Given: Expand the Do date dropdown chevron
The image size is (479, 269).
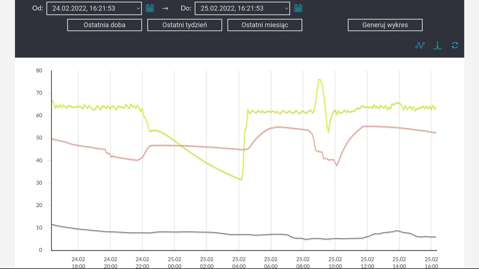Looking at the screenshot, I should [286, 8].
